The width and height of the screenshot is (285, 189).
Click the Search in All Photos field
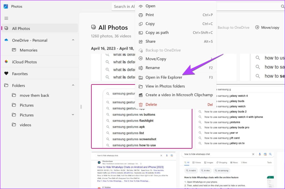[x=123, y=7]
